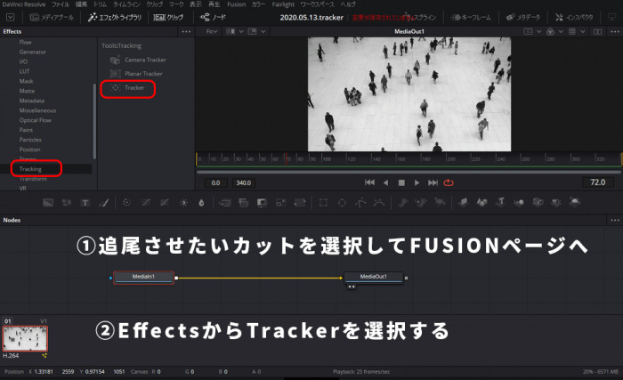The image size is (623, 380).
Task: Add a Shape 3D node
Action: 481,202
